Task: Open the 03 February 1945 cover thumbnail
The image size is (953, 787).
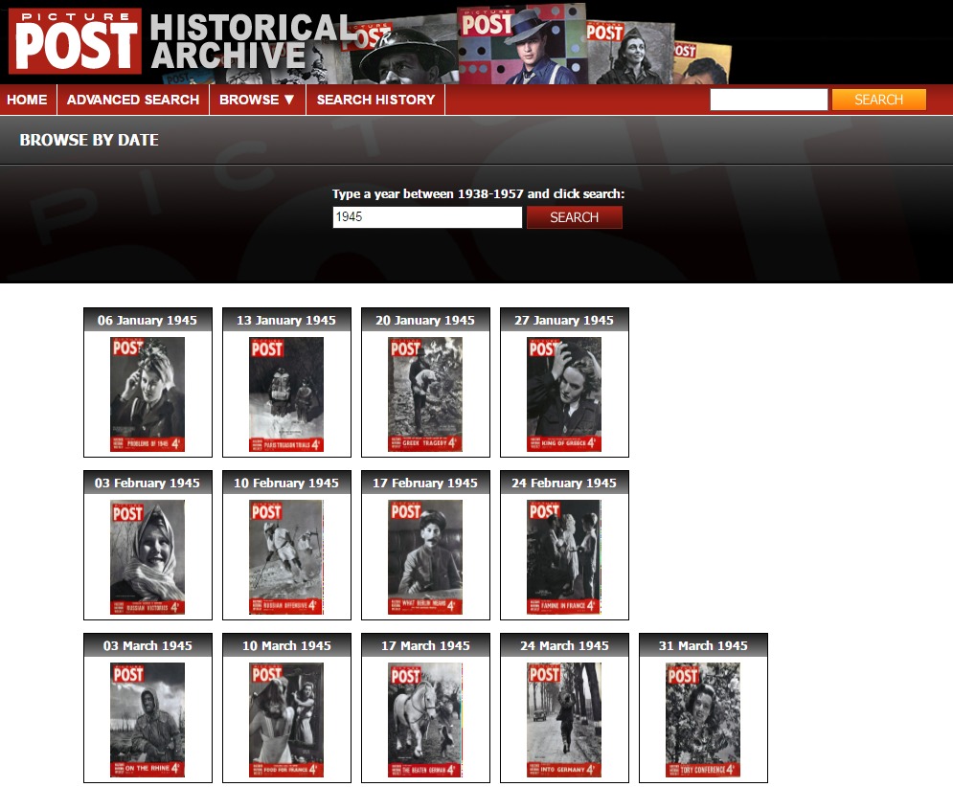Action: pos(147,557)
